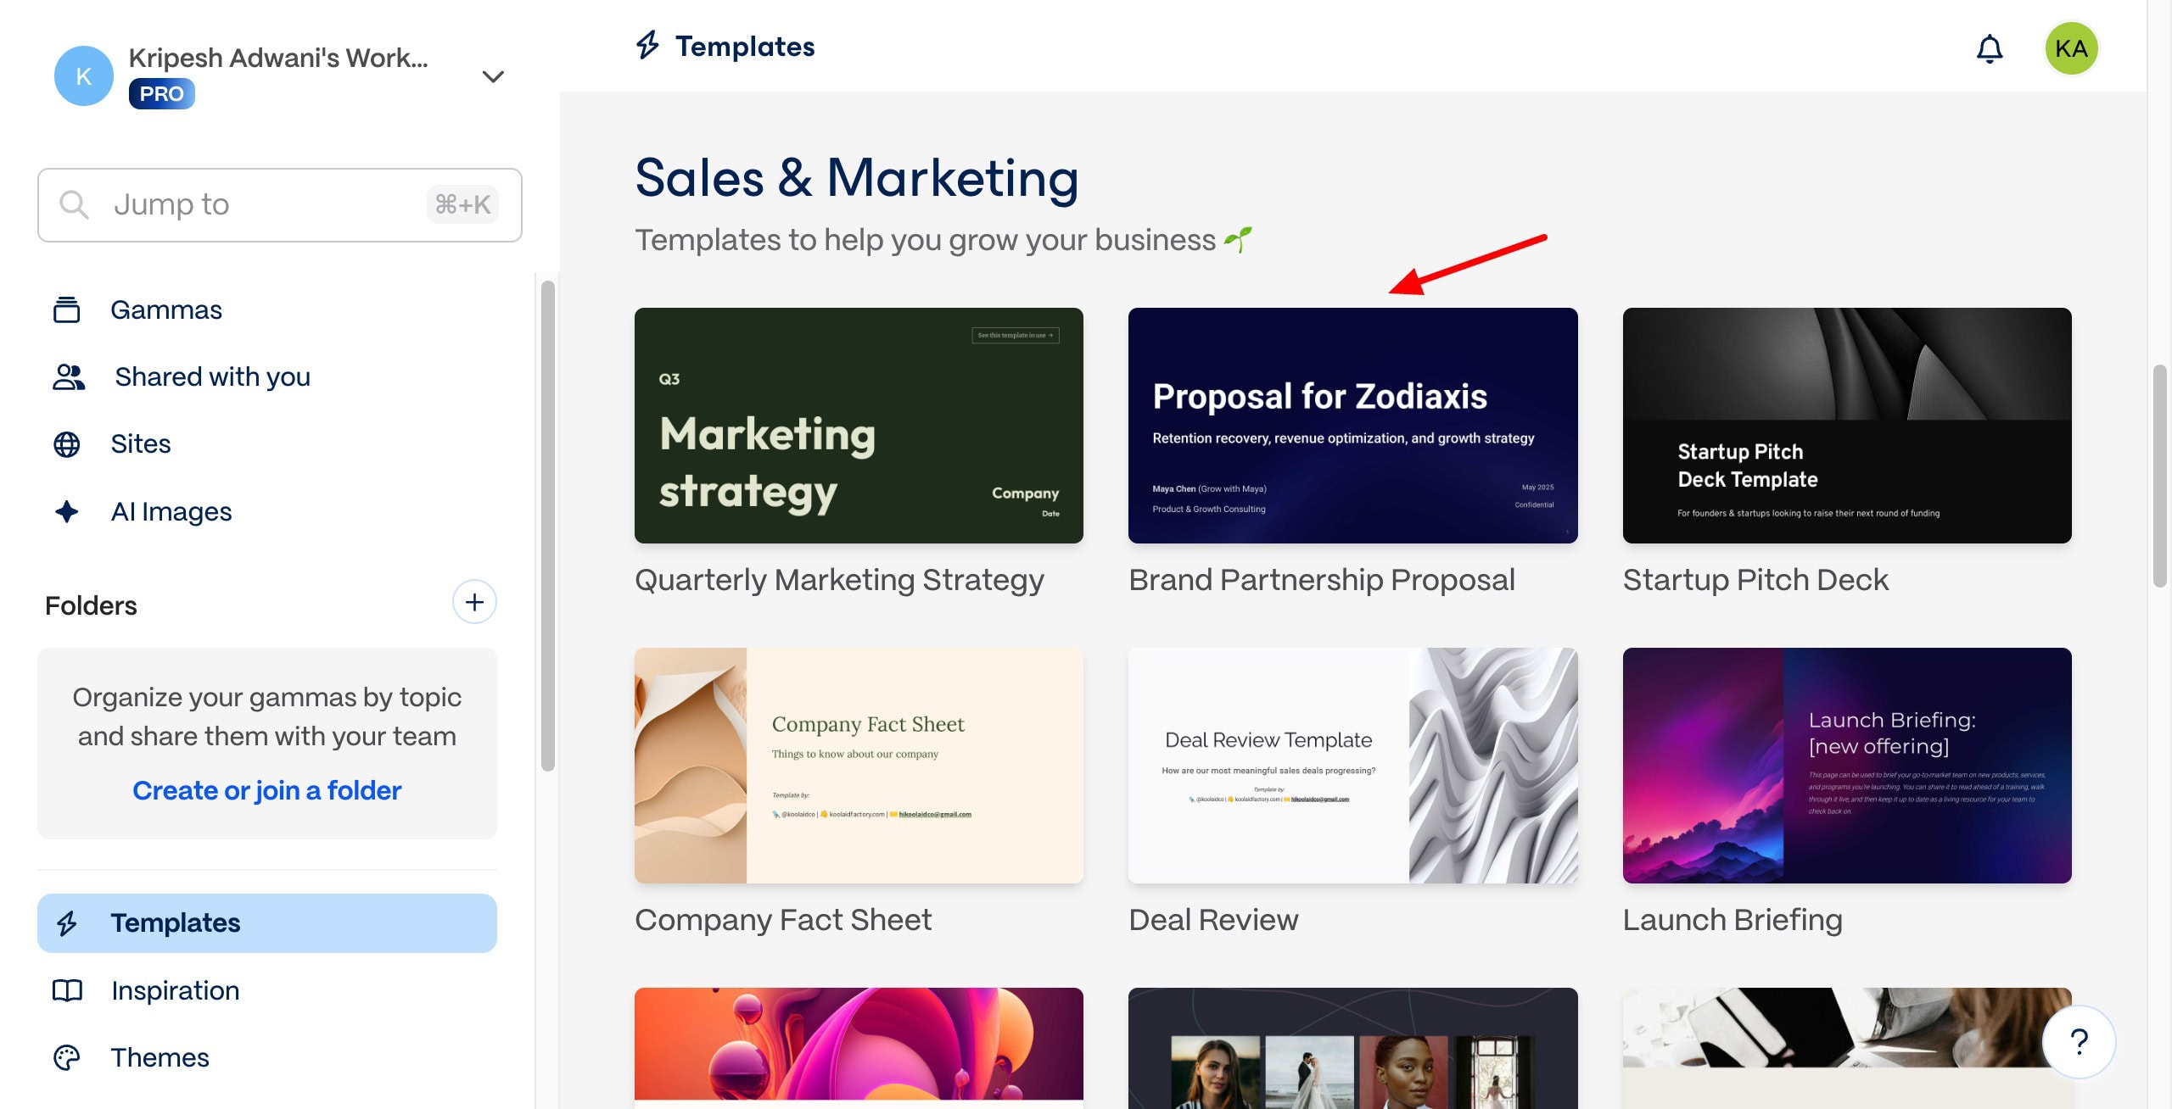Open the Brand Partnership Proposal template
Viewport: 2172px width, 1109px height.
[x=1352, y=426]
